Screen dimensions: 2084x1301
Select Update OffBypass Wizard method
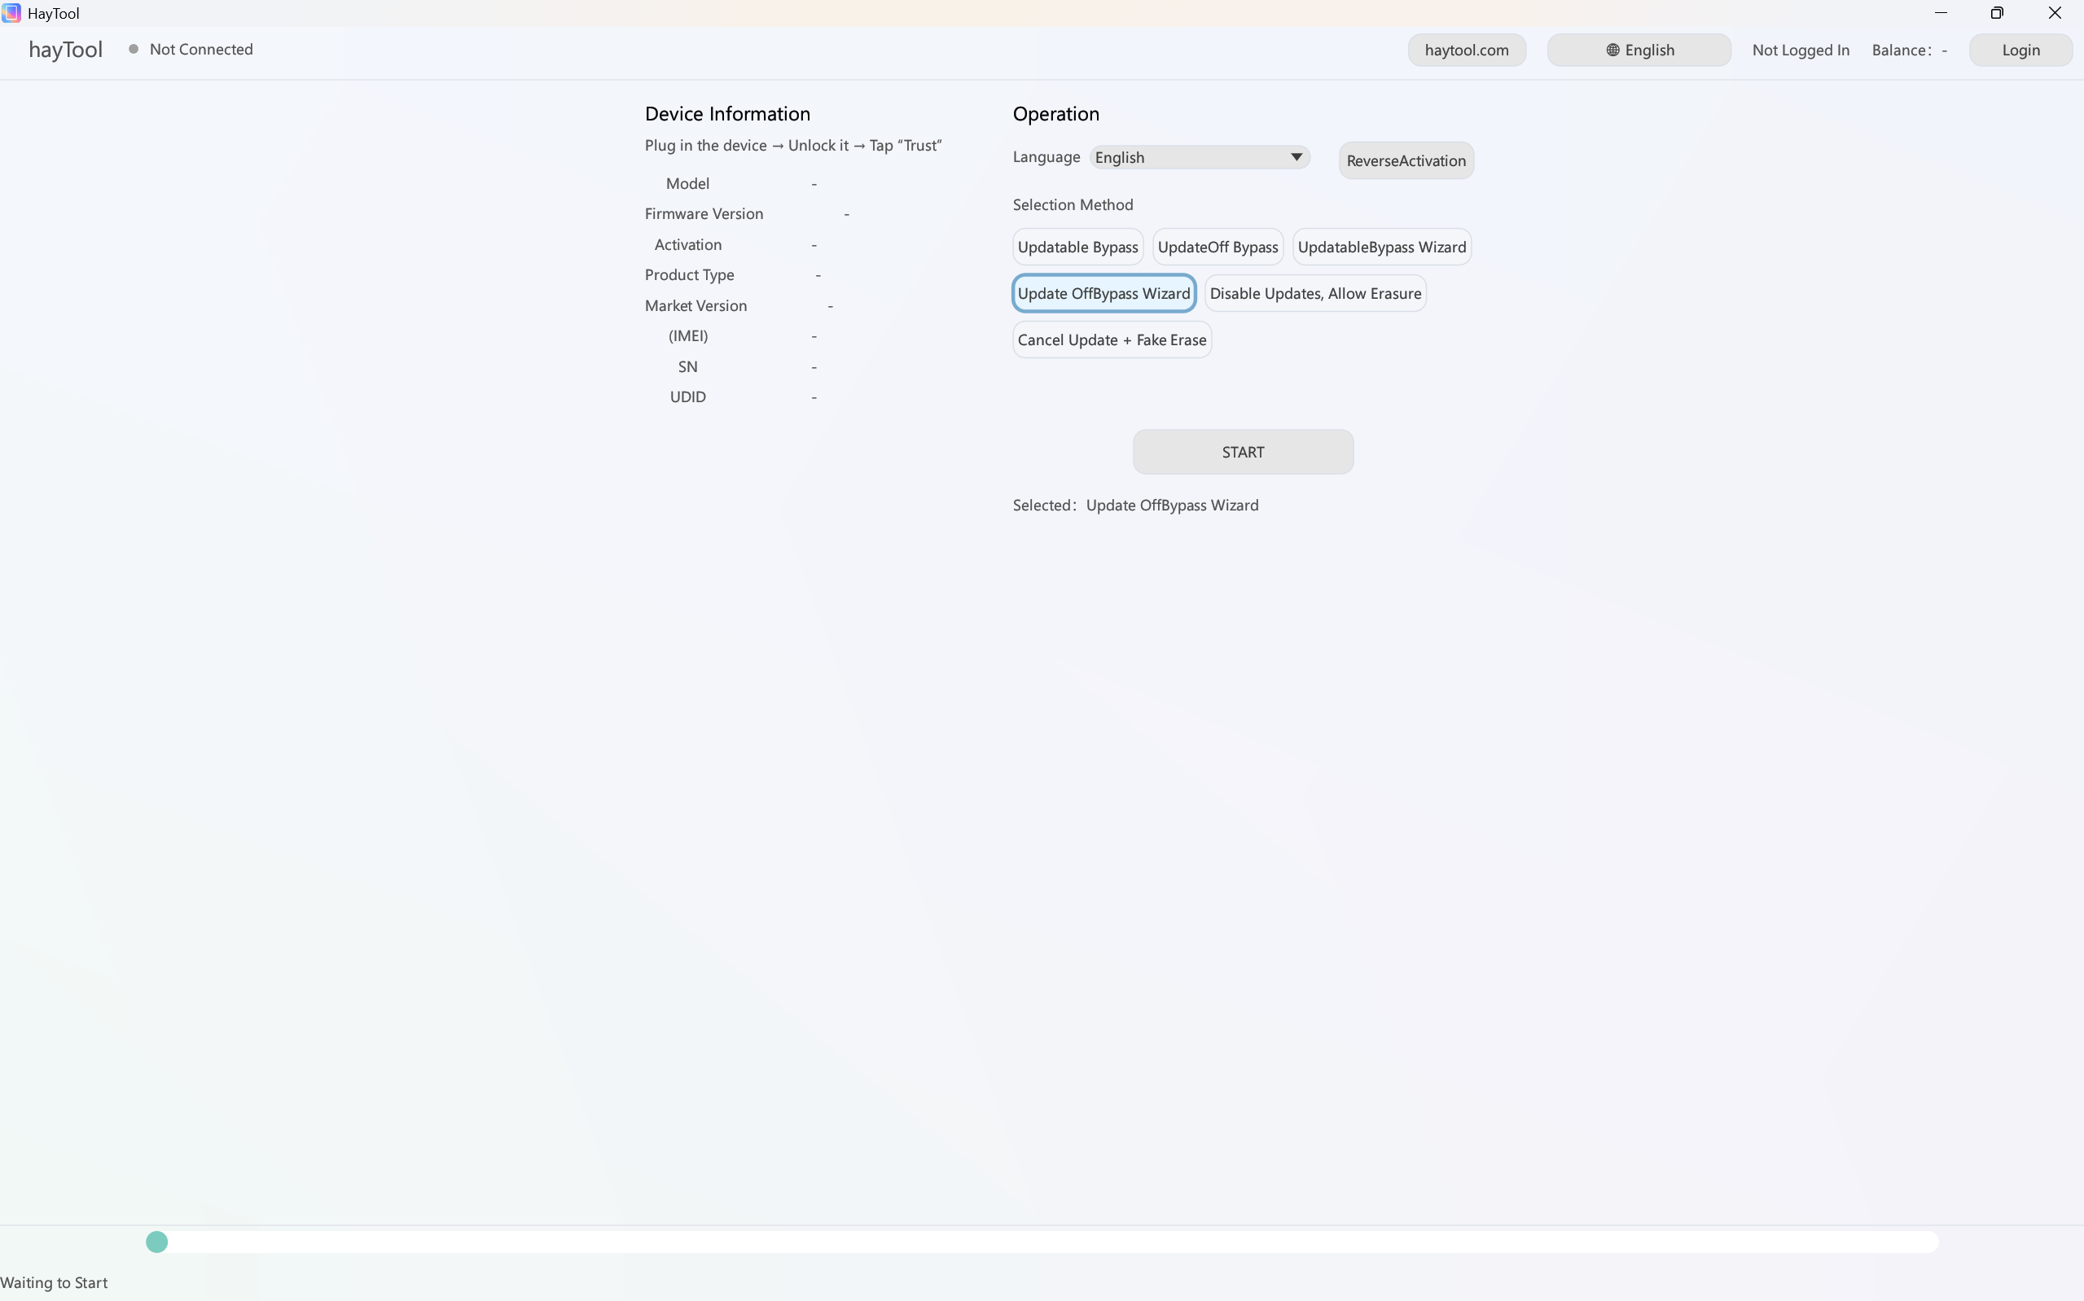(x=1103, y=292)
